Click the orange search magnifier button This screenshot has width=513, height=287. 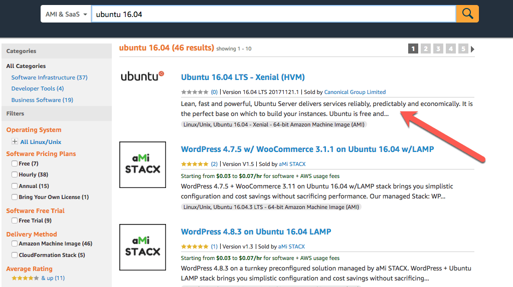[x=467, y=13]
